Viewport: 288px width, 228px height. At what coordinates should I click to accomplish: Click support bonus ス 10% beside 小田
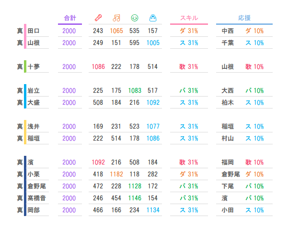254,210
